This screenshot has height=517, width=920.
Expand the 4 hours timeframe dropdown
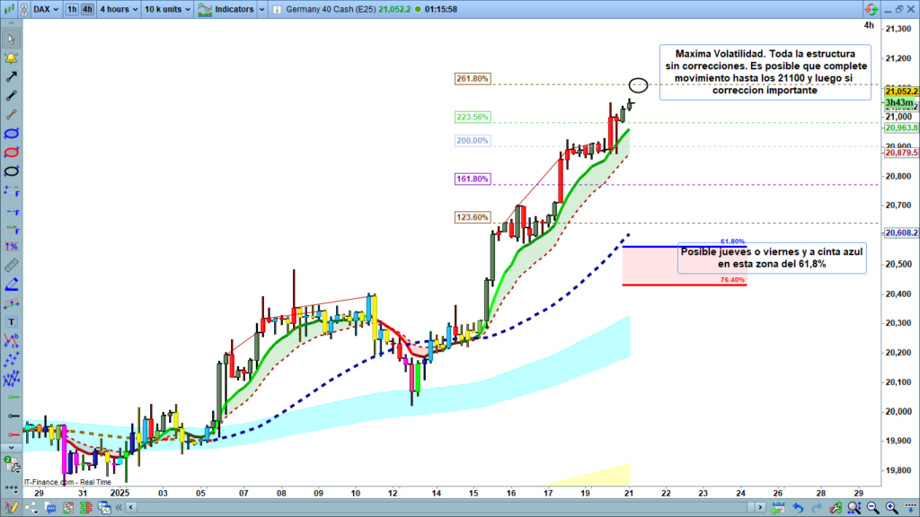(118, 9)
